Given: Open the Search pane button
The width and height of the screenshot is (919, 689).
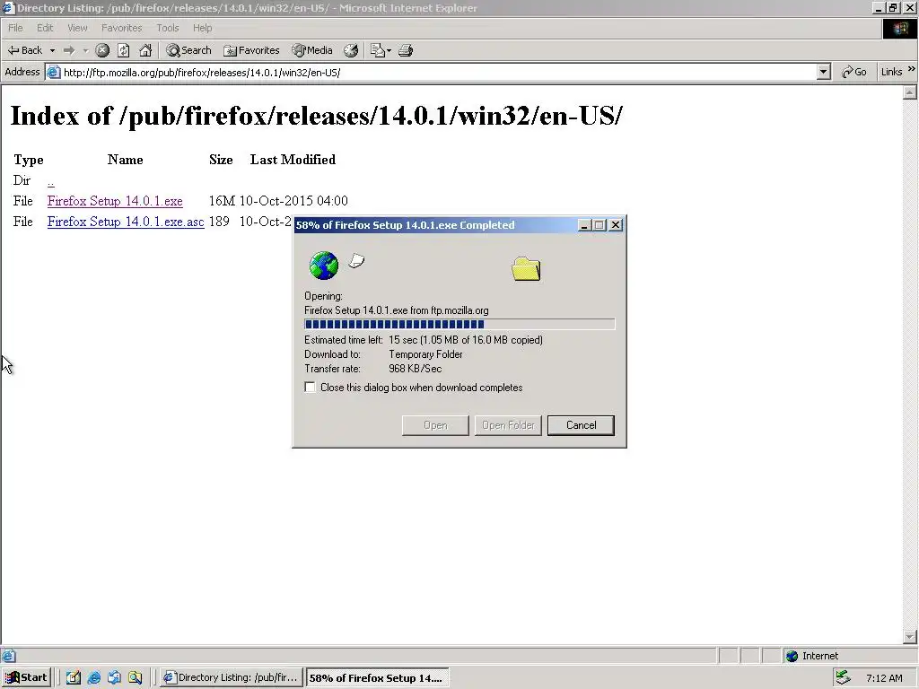Looking at the screenshot, I should point(188,50).
